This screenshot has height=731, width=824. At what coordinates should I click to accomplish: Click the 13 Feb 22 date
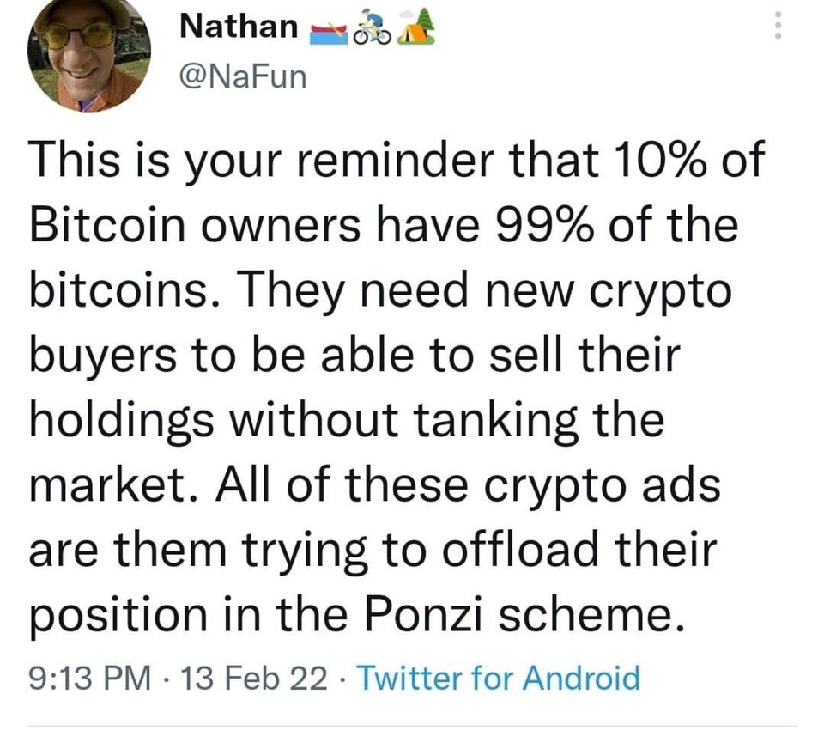click(x=254, y=678)
